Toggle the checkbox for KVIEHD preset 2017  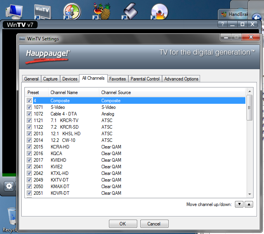point(29,160)
